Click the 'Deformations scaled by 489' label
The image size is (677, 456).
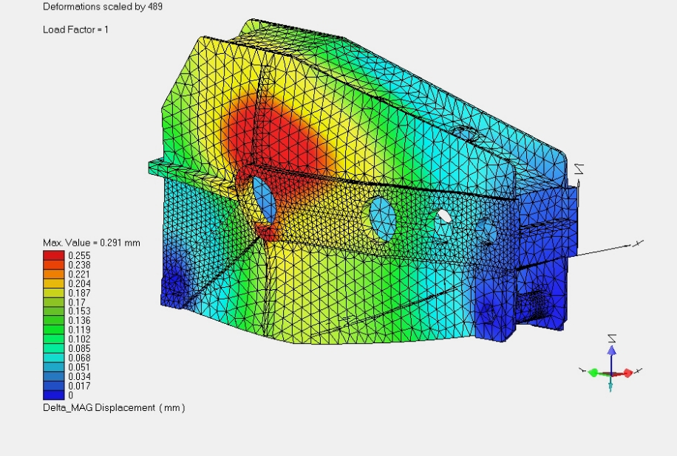tap(103, 7)
